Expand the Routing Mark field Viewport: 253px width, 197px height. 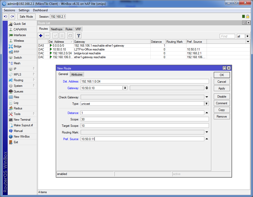point(206,132)
